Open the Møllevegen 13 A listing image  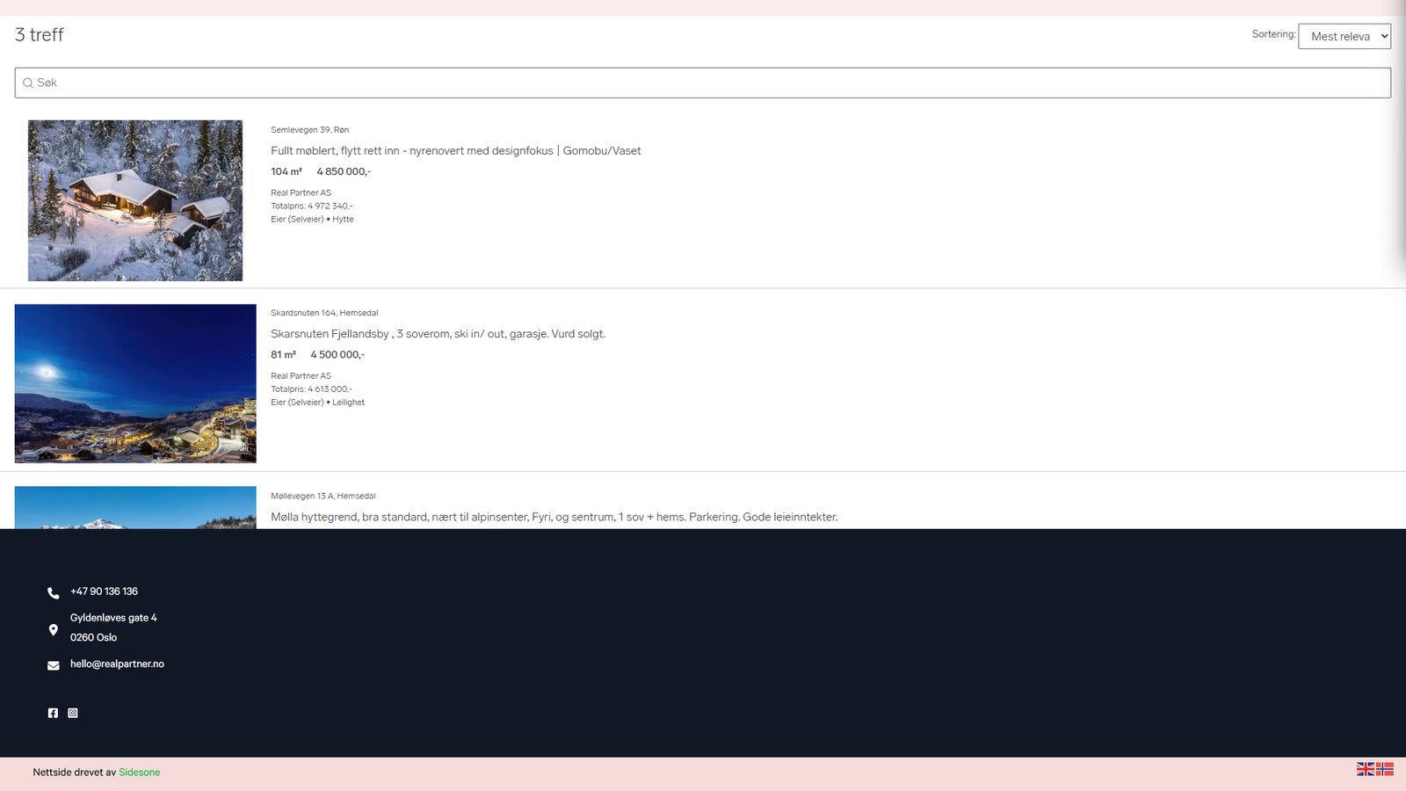(135, 508)
